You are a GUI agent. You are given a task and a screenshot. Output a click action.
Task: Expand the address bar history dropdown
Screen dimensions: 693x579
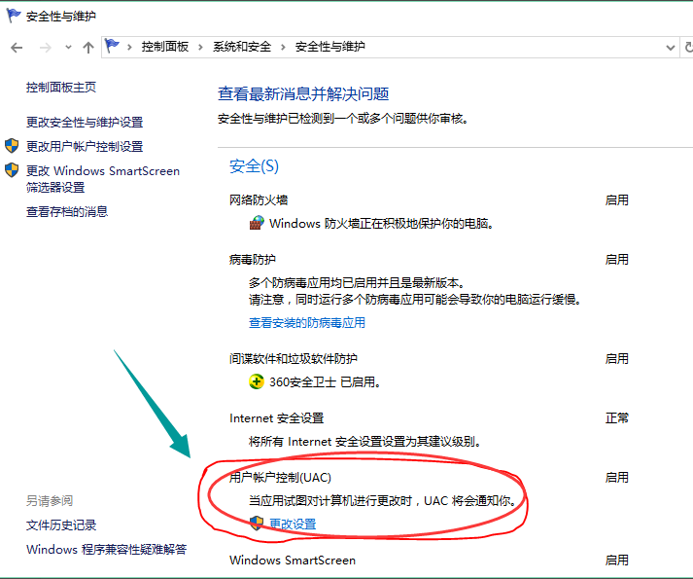coord(670,47)
